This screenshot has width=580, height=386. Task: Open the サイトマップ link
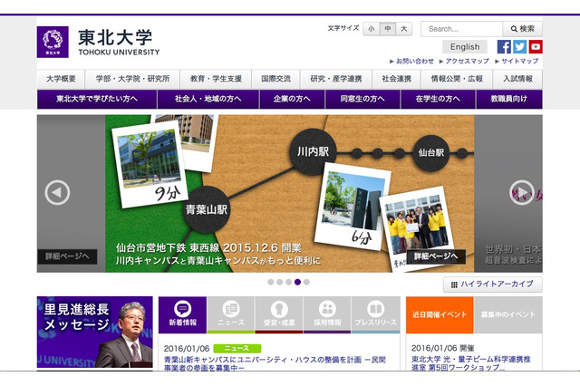pyautogui.click(x=519, y=61)
